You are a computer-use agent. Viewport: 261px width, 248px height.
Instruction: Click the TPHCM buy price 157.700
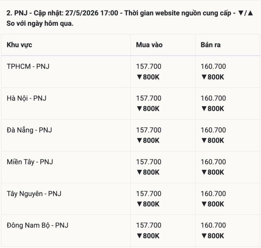click(x=148, y=66)
